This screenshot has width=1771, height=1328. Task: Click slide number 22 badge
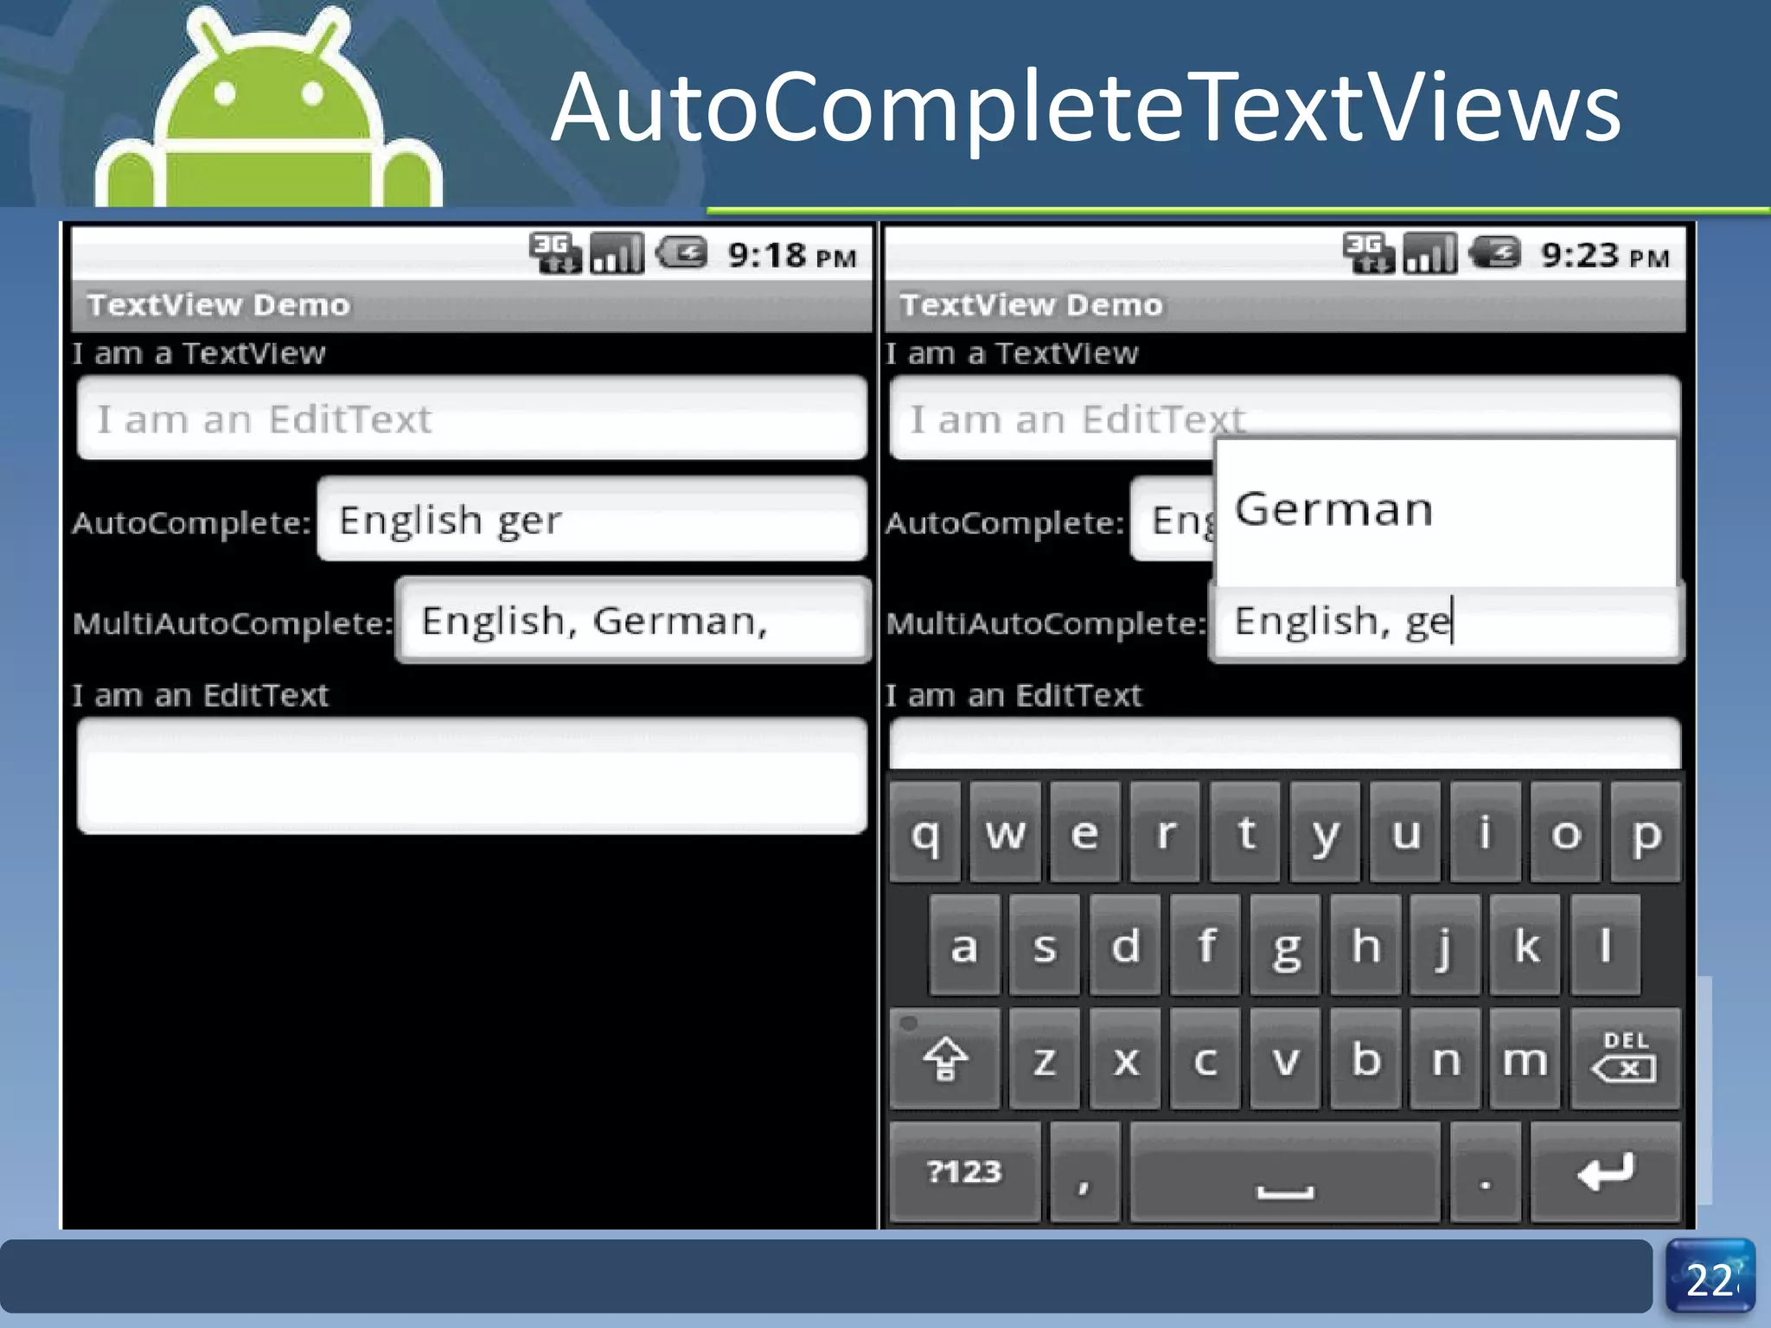[1710, 1277]
